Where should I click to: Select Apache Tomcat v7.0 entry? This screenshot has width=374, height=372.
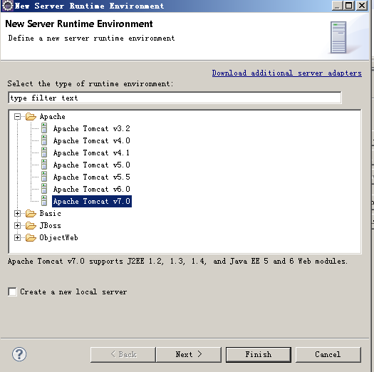pos(92,201)
